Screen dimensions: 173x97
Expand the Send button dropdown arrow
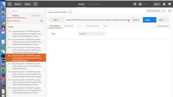tap(154, 20)
